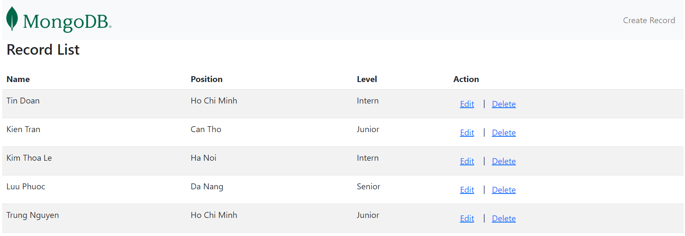The width and height of the screenshot is (685, 236).
Task: Delete the Kim Thoa Le record
Action: [503, 161]
